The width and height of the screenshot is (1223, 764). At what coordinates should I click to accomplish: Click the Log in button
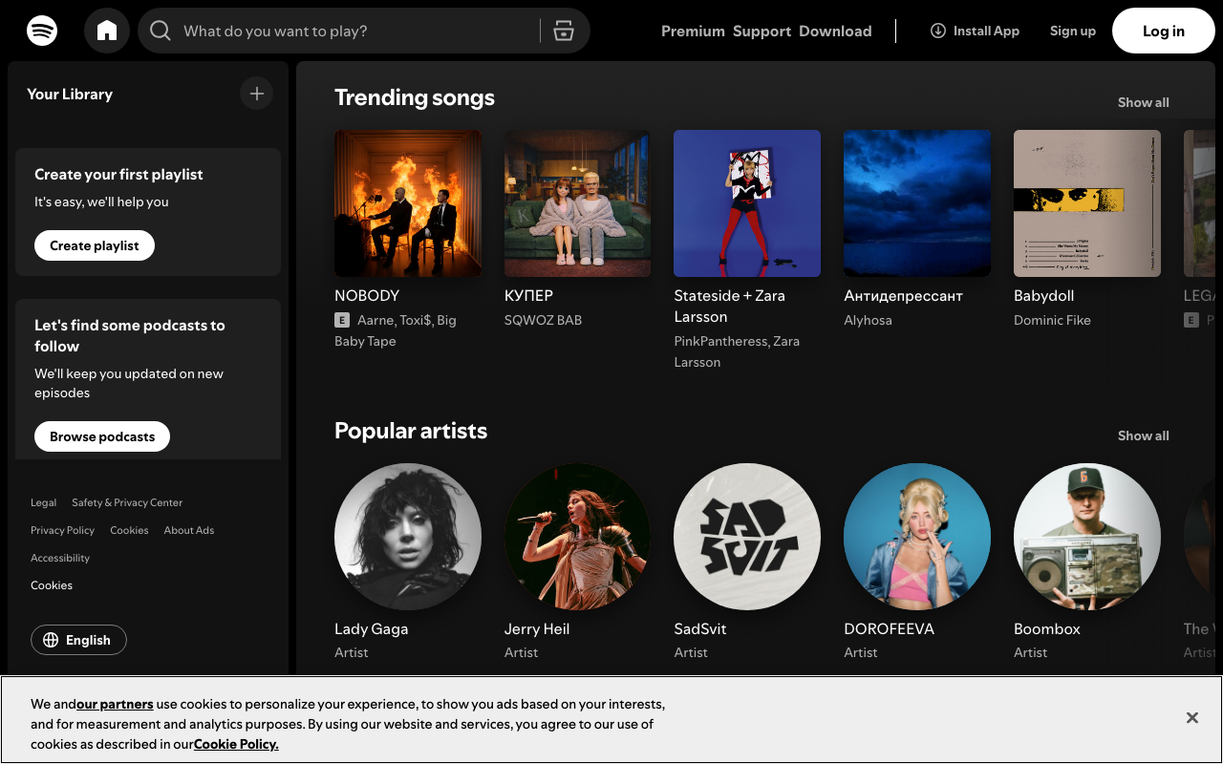[x=1163, y=31]
